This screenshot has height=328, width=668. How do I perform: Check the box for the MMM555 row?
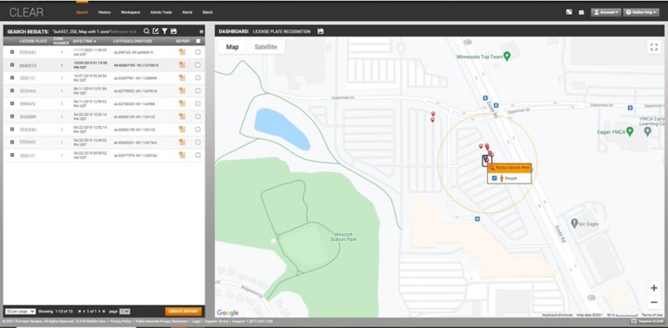pyautogui.click(x=197, y=64)
